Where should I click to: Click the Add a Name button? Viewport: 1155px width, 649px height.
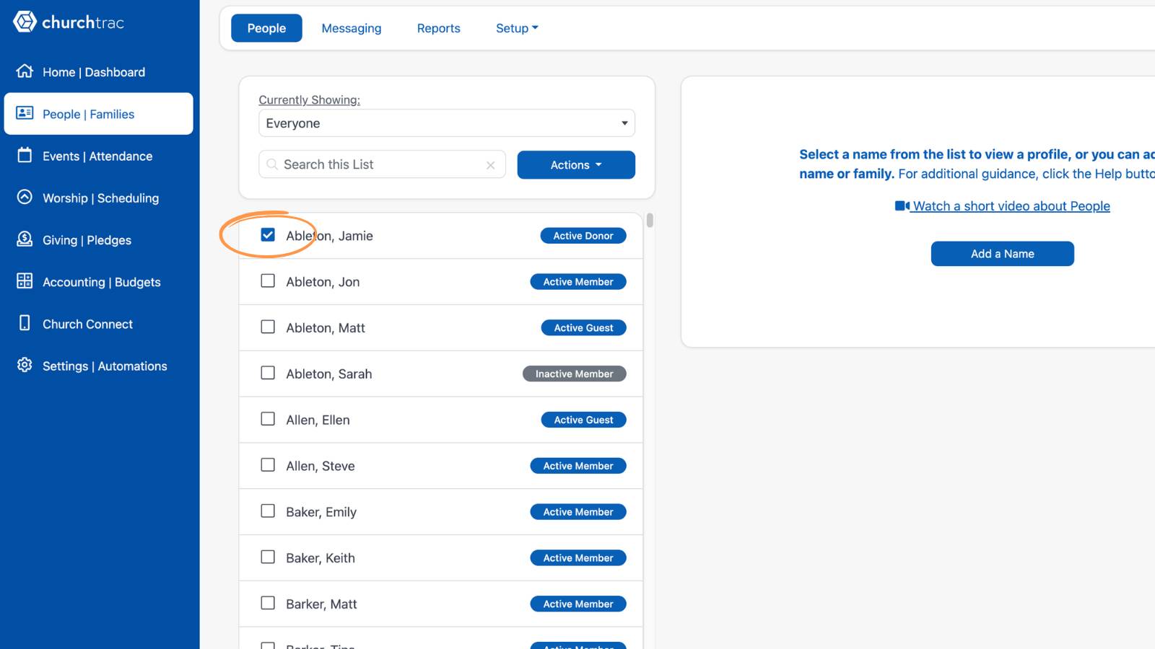pyautogui.click(x=1003, y=254)
